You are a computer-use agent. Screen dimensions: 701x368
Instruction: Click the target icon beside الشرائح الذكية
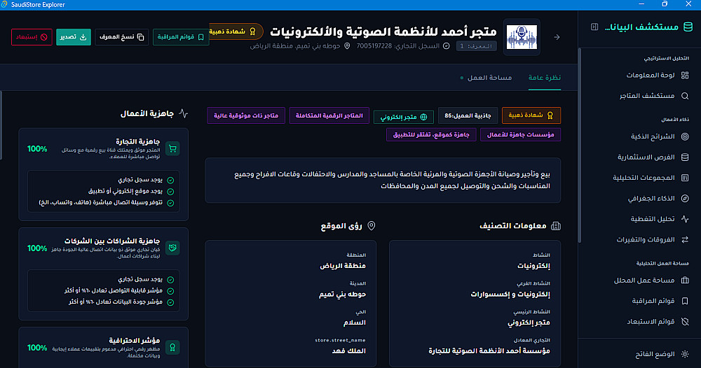tap(685, 136)
